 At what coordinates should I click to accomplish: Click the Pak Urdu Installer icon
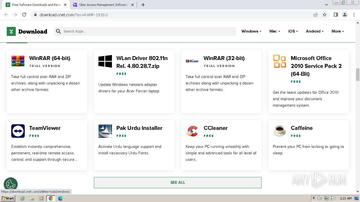[x=105, y=131]
